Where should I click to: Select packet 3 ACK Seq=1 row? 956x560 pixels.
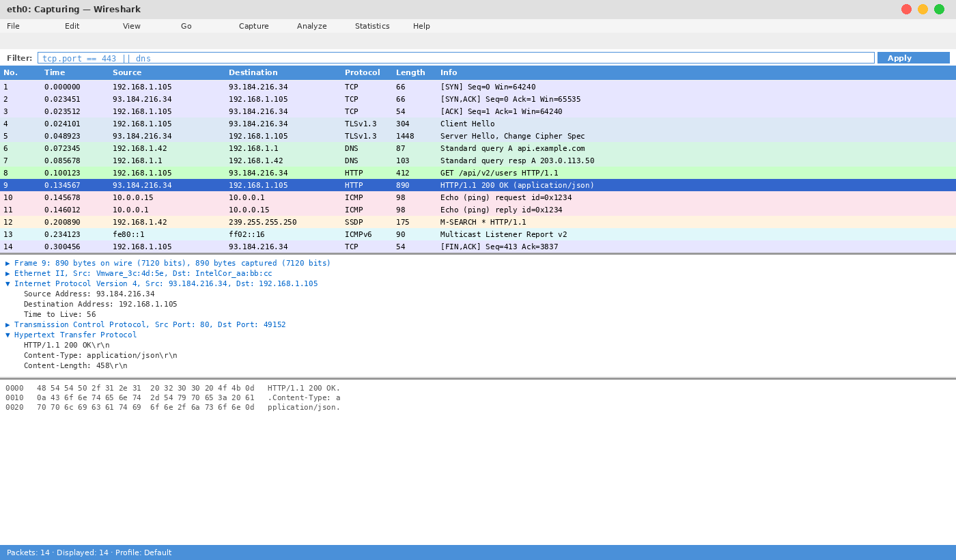pyautogui.click(x=478, y=111)
